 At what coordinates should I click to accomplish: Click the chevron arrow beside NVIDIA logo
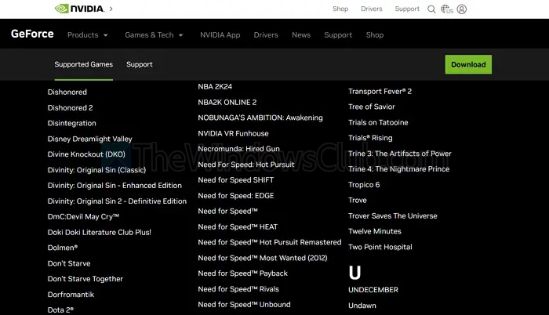111,9
